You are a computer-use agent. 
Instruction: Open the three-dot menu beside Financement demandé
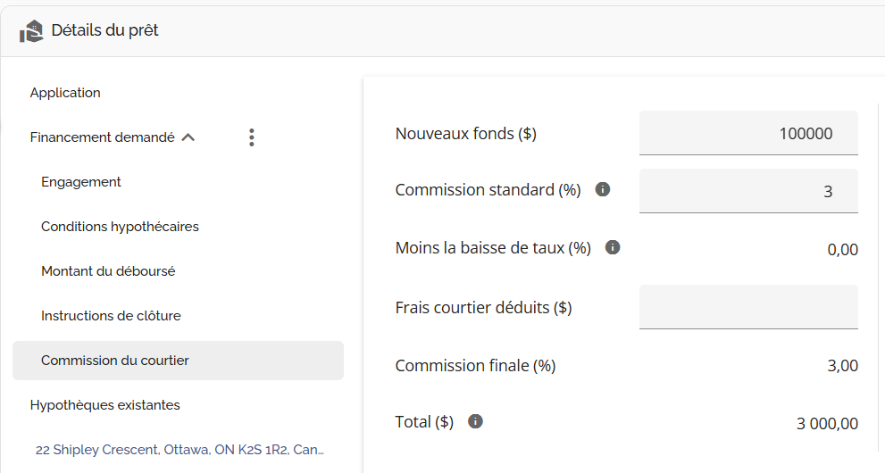(x=252, y=137)
